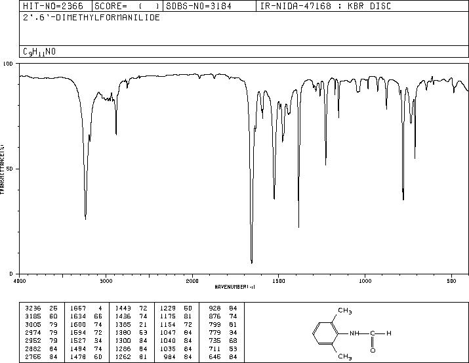Click the 735 entry in last column
The image size is (469, 363).
(214, 341)
